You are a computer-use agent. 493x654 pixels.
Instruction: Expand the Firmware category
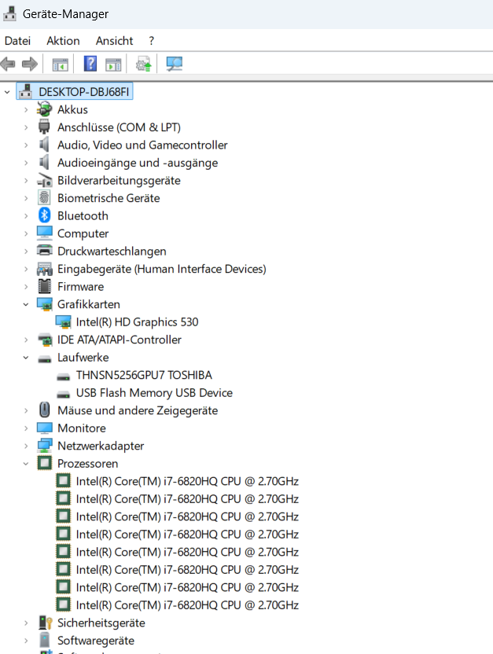pyautogui.click(x=26, y=287)
